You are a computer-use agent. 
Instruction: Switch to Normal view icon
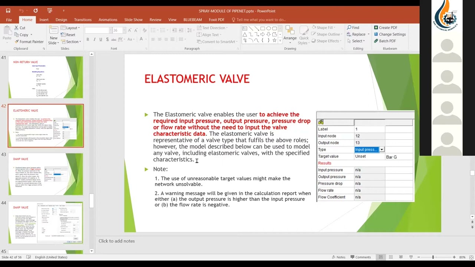(x=380, y=257)
